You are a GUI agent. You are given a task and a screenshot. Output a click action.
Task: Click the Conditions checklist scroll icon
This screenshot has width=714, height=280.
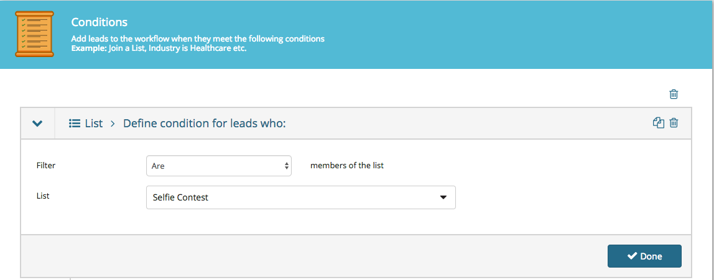pos(35,34)
